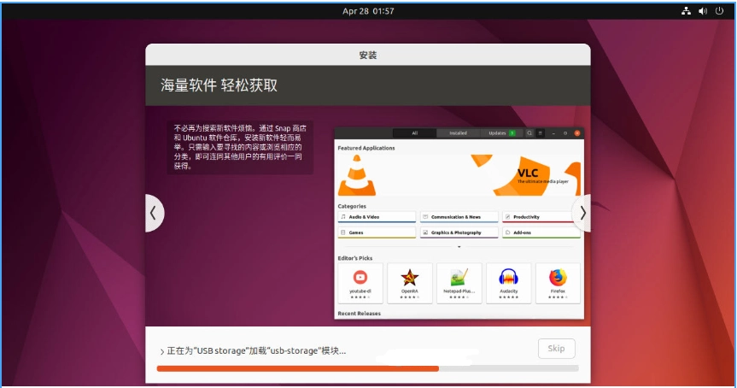Click the Featured Applications heading
Image resolution: width=737 pixels, height=388 pixels.
pos(366,148)
